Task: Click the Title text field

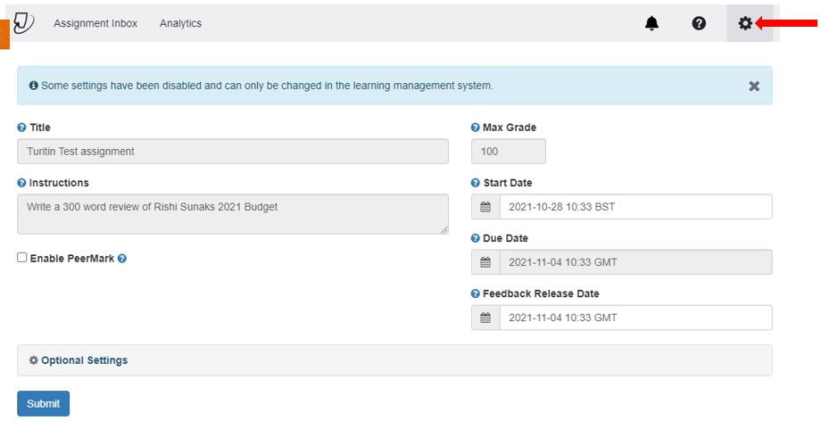Action: pyautogui.click(x=233, y=152)
